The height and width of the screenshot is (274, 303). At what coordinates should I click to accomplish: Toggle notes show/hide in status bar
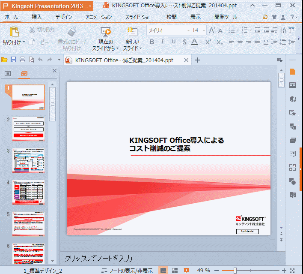[x=127, y=271]
